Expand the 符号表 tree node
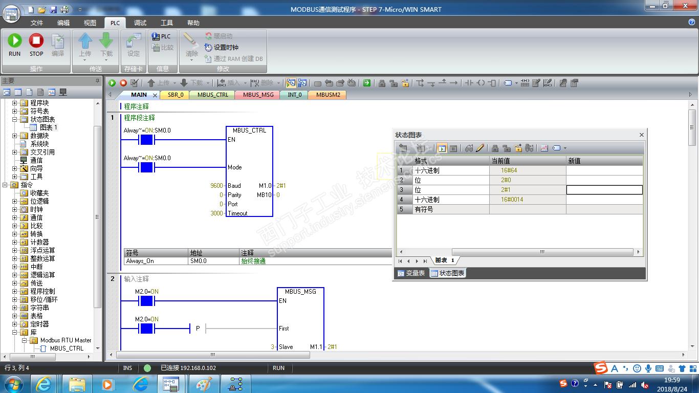Viewport: 699px width, 393px height. pyautogui.click(x=15, y=111)
